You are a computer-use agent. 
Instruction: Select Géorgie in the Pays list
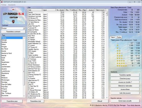[12, 40]
